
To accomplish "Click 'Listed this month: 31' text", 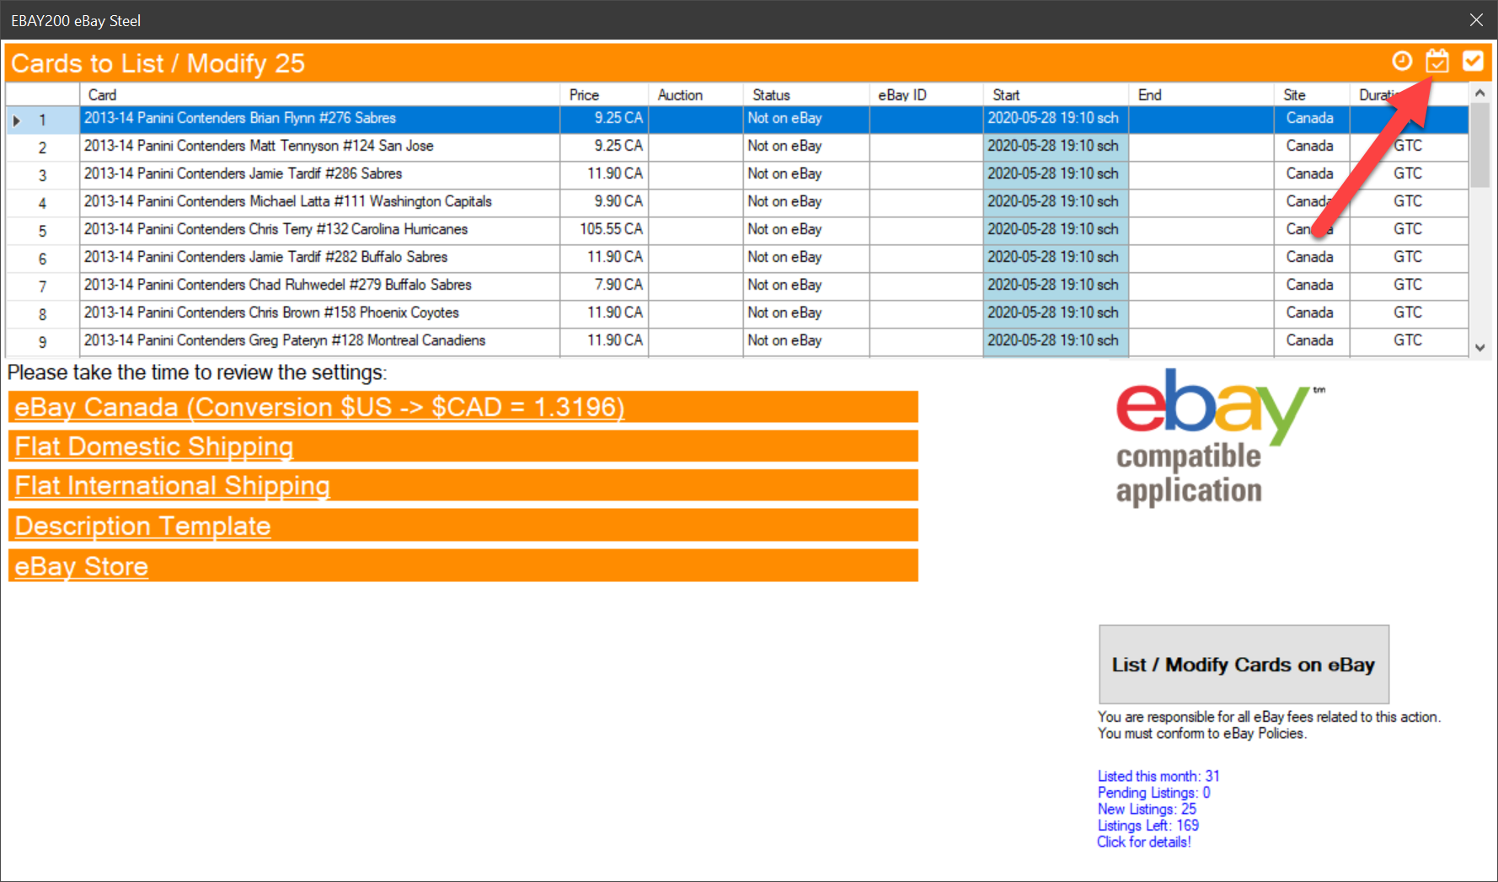I will 1158,776.
